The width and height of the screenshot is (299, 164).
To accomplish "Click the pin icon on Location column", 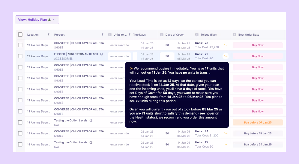I will 49,34.
